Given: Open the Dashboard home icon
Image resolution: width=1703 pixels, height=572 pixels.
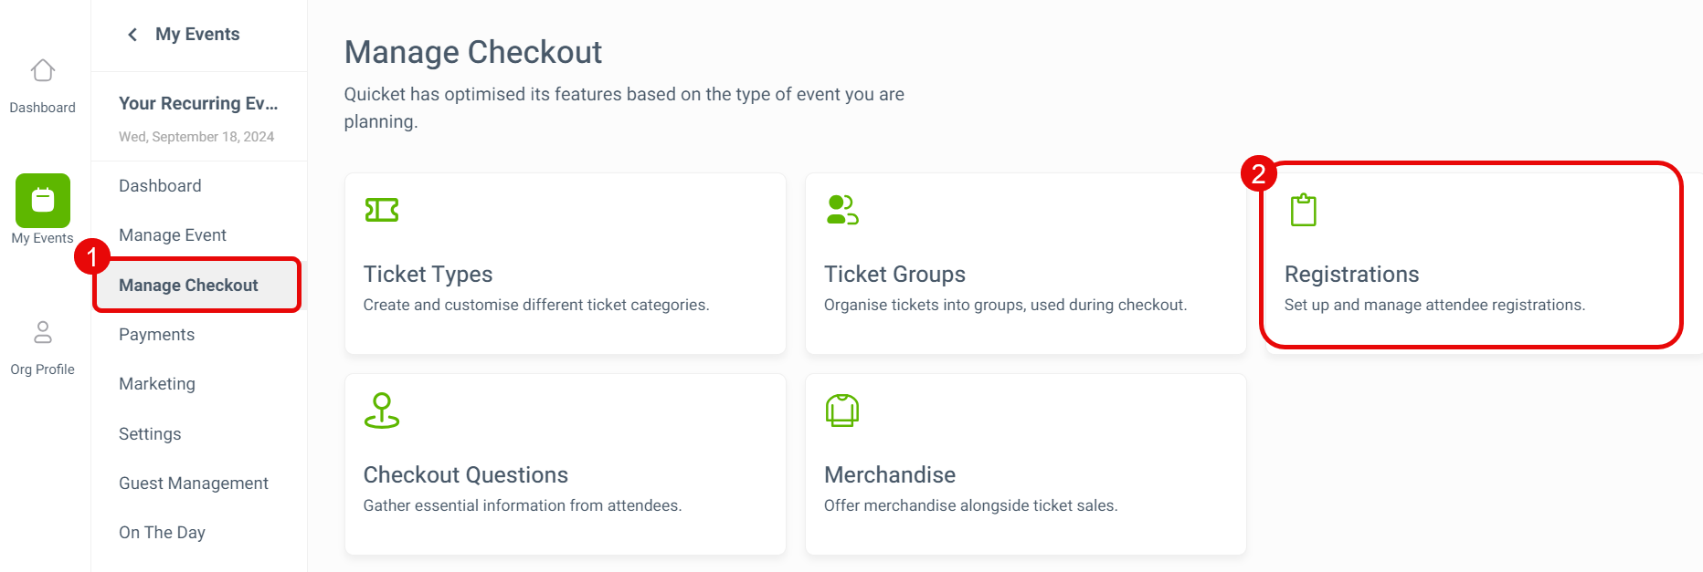Looking at the screenshot, I should (43, 70).
